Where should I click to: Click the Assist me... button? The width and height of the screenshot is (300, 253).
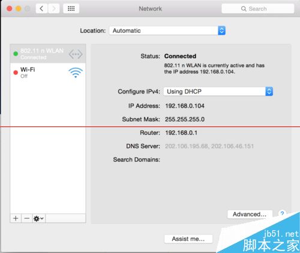(x=188, y=239)
